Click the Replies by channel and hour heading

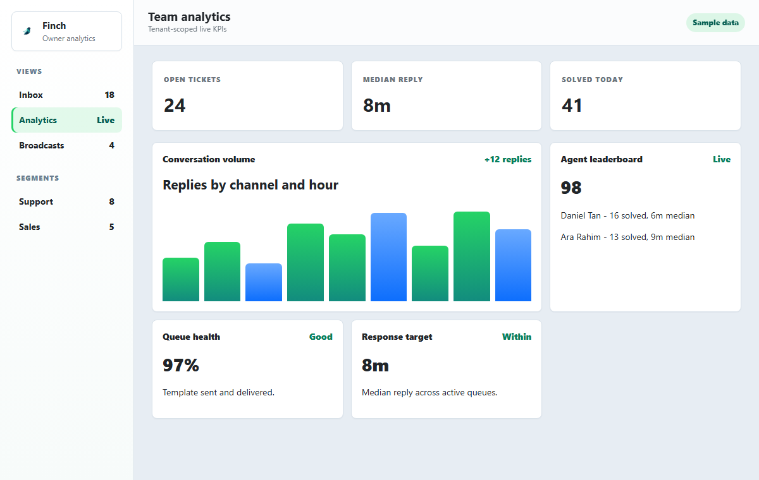pyautogui.click(x=250, y=185)
